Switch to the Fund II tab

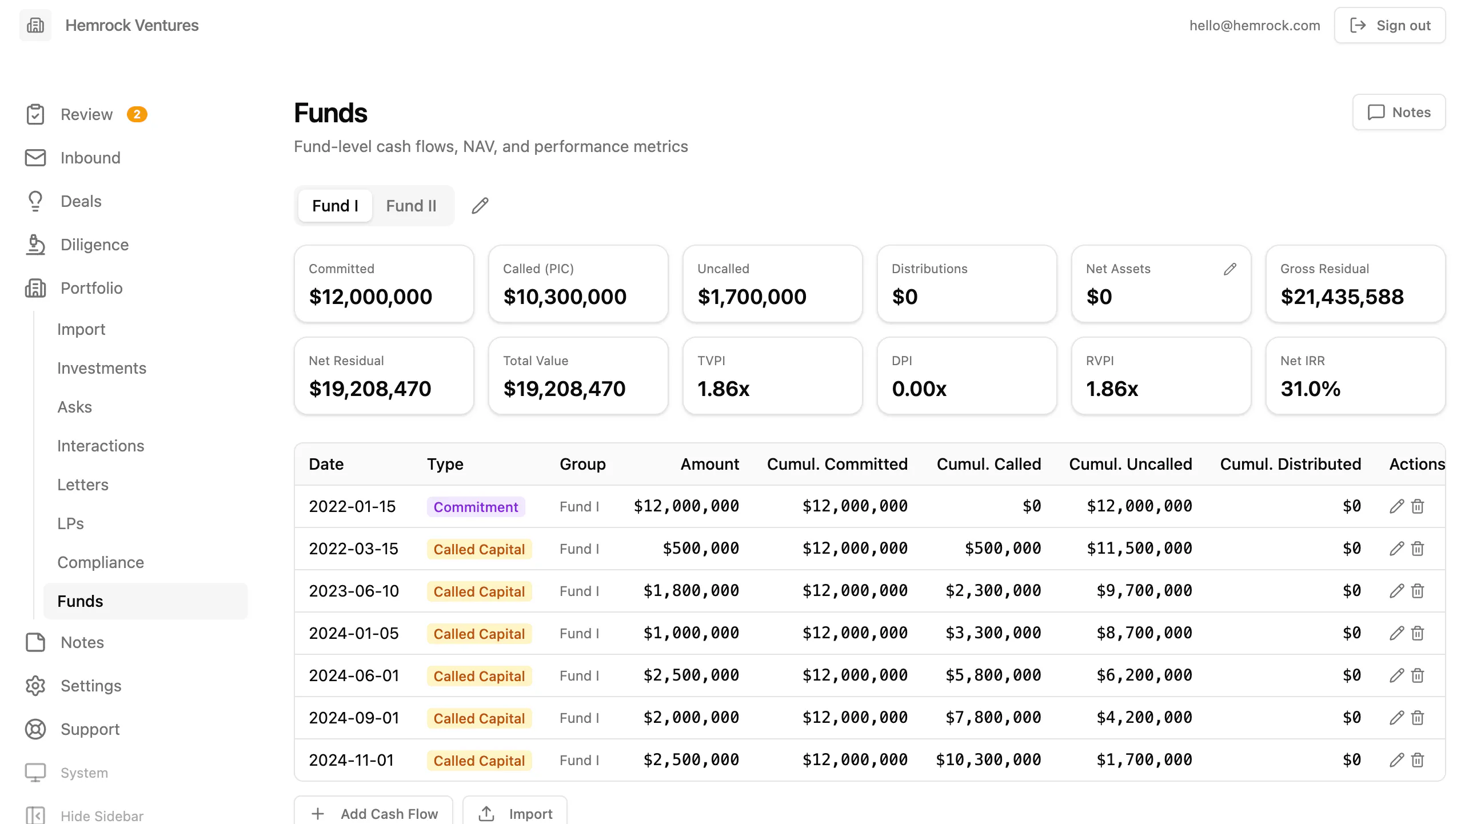[412, 206]
